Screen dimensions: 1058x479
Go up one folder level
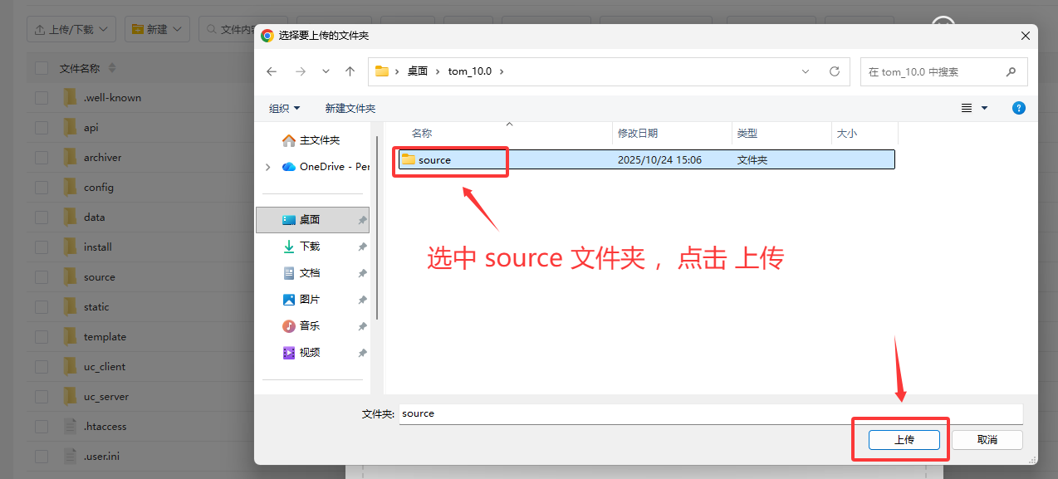[350, 71]
